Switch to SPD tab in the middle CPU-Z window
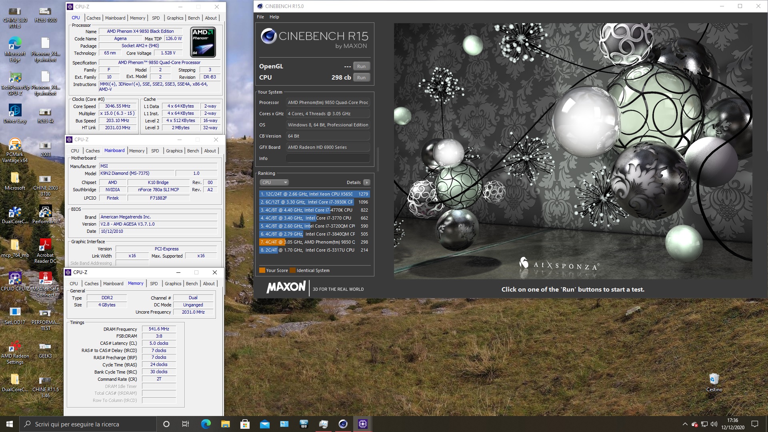The width and height of the screenshot is (768, 432). click(x=155, y=151)
